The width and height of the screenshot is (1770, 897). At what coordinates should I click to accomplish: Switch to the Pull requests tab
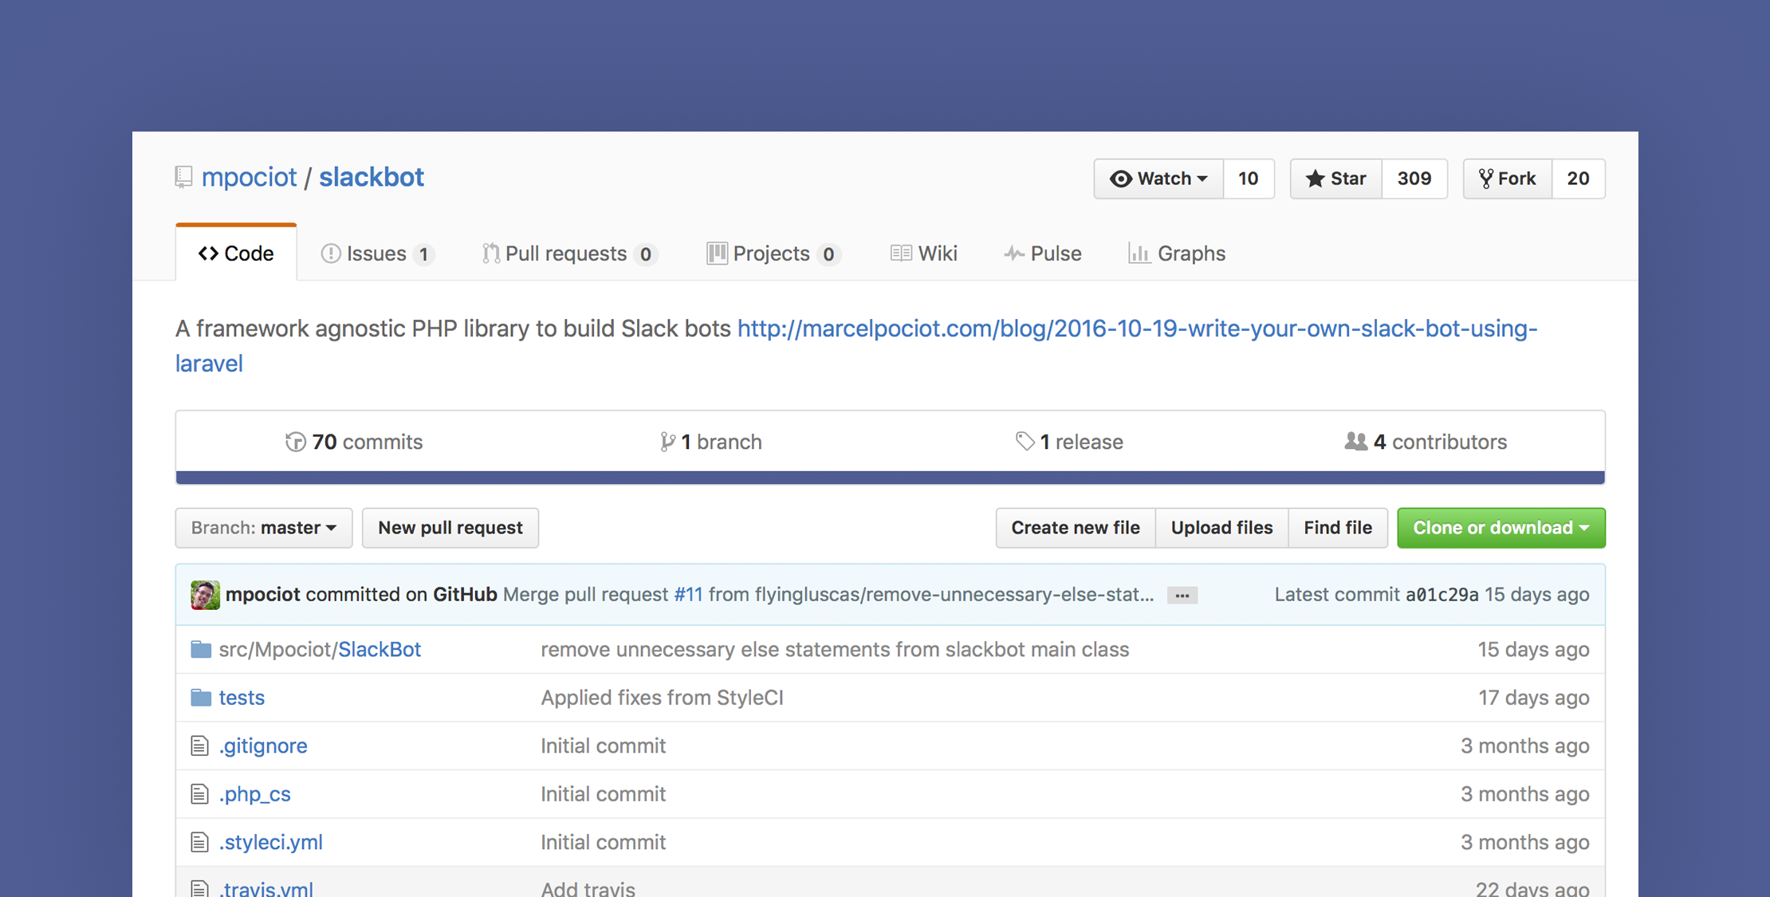point(570,254)
